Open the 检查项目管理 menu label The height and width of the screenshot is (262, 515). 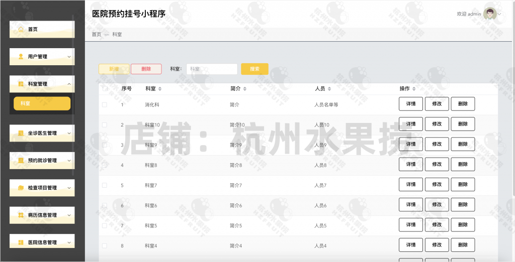[x=42, y=188]
